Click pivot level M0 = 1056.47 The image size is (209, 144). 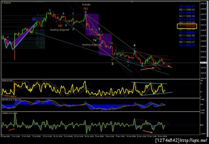coord(187,42)
